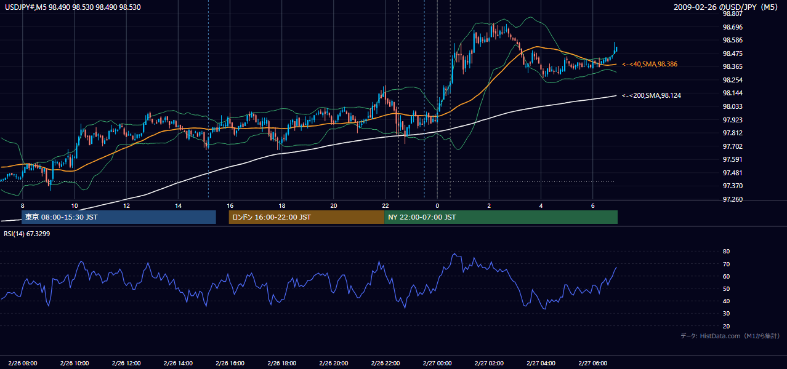
Task: Click the NY 22:00-07:00 JST session bar
Action: point(501,217)
